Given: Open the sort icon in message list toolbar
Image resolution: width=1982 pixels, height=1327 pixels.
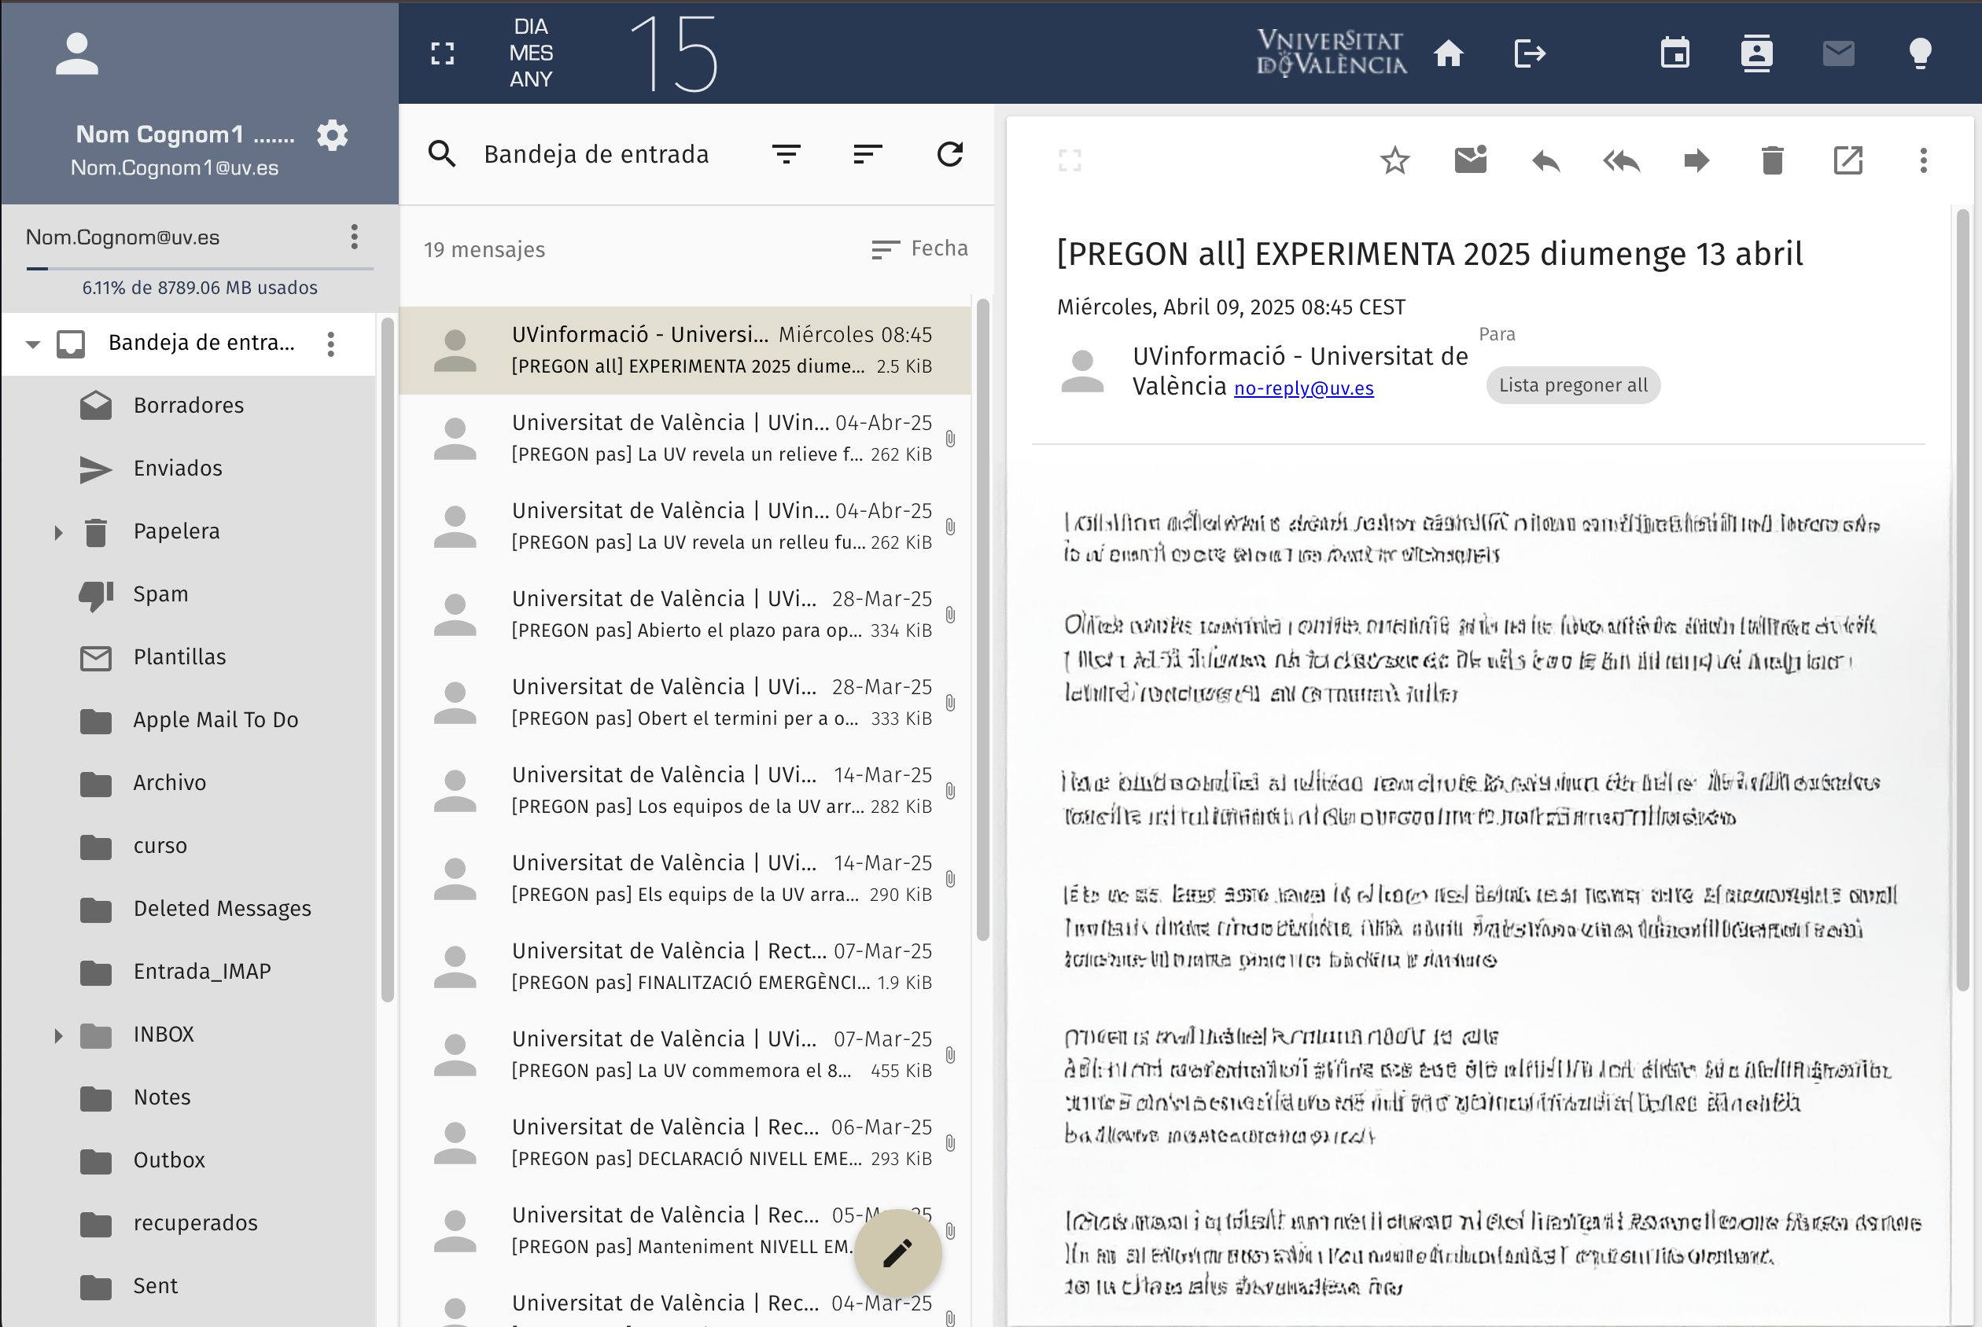Looking at the screenshot, I should (868, 154).
